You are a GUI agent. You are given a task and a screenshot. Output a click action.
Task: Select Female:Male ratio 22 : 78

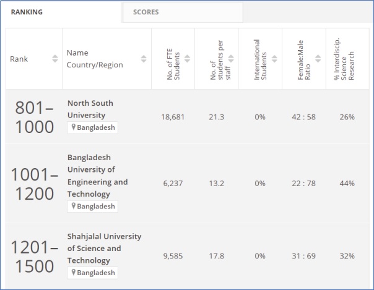click(303, 184)
